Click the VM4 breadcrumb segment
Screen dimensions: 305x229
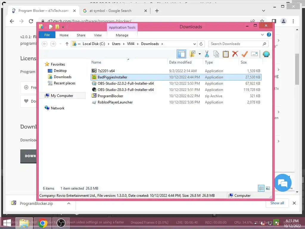click(131, 44)
